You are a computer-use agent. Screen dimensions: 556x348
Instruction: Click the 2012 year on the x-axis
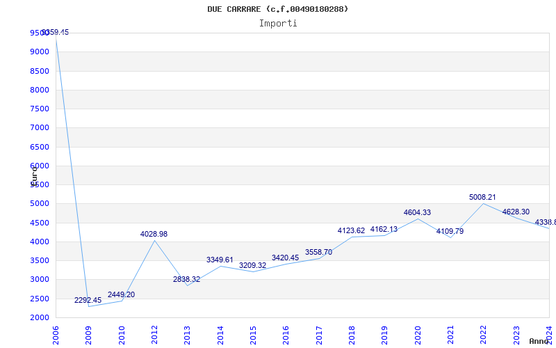(x=154, y=334)
